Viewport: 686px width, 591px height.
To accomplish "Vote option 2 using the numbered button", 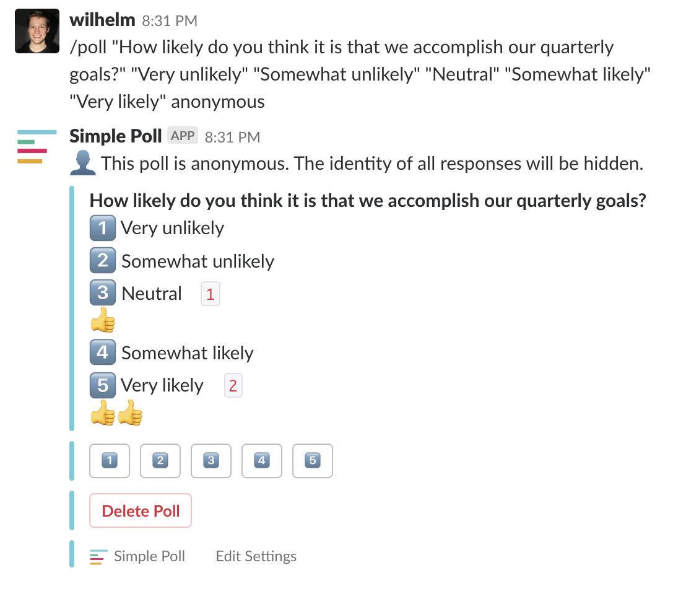I will (x=160, y=461).
